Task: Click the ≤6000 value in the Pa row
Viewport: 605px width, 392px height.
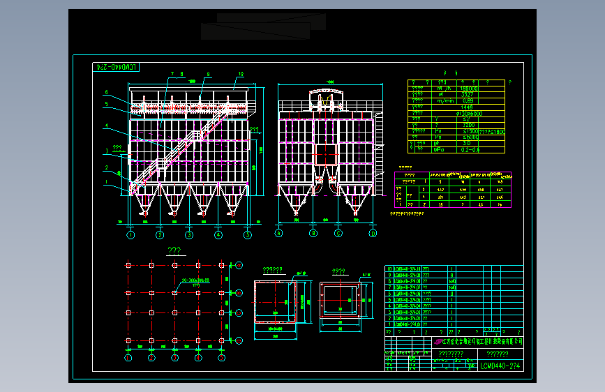Action: (x=471, y=137)
